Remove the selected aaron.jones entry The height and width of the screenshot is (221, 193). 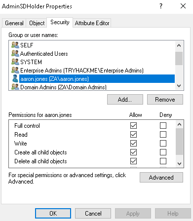point(165,100)
